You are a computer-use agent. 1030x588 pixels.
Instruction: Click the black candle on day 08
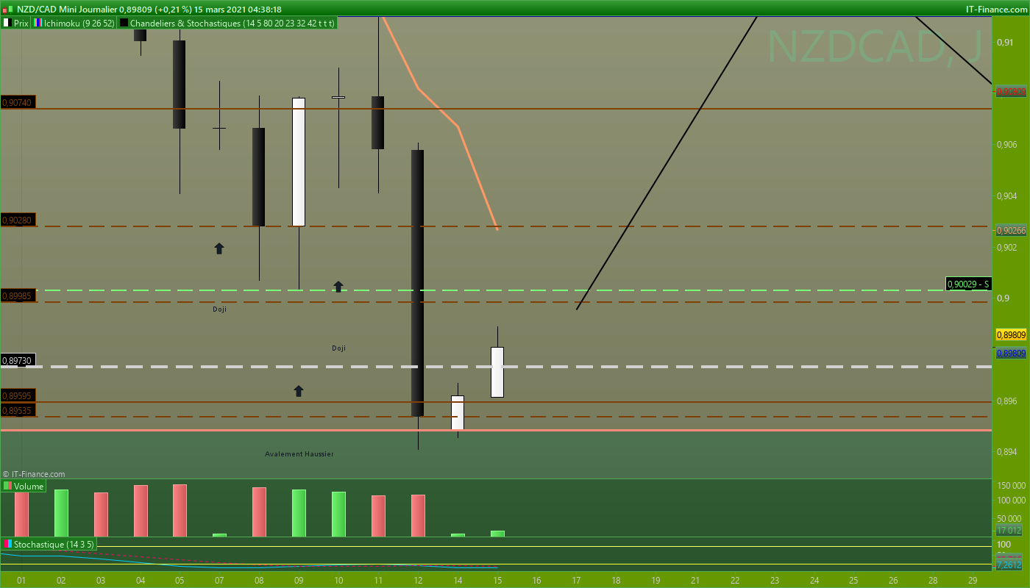(259, 177)
